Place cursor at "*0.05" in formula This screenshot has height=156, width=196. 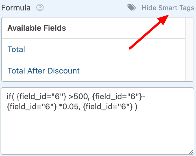(71, 107)
